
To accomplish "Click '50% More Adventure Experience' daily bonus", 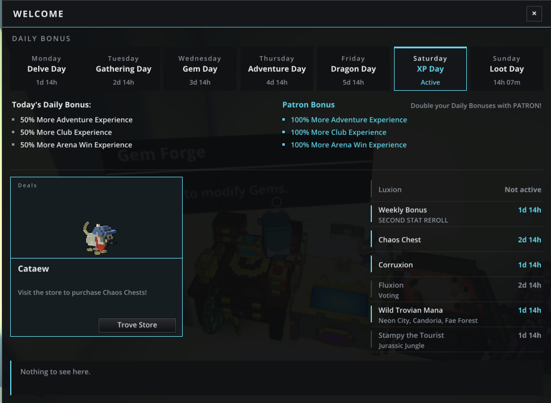I will tap(76, 120).
